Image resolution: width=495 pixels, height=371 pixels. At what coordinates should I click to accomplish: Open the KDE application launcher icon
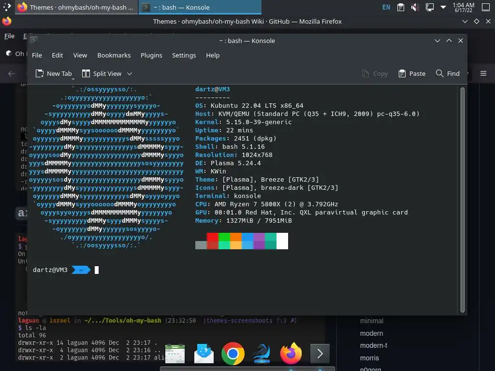pos(7,7)
